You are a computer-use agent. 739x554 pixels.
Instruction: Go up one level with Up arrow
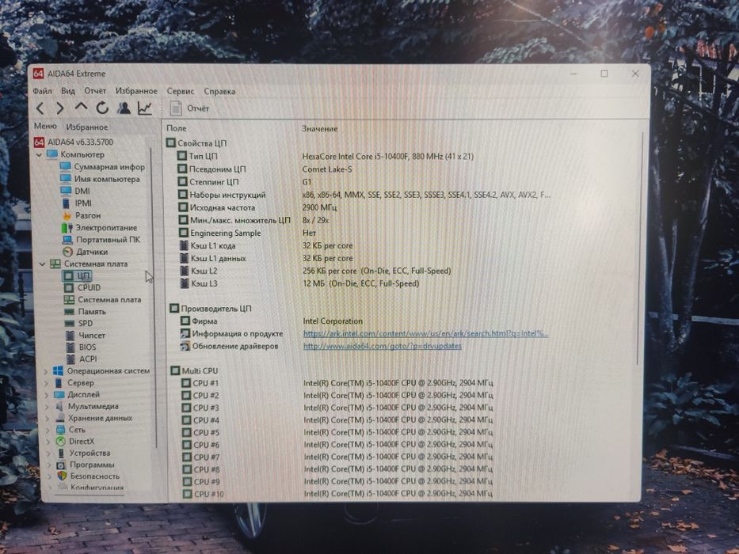81,108
